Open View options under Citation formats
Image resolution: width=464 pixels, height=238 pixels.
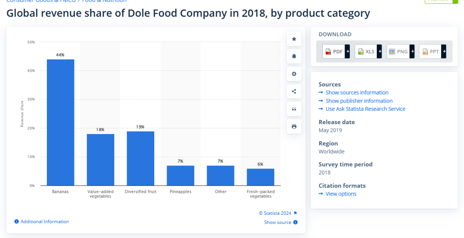(x=341, y=194)
